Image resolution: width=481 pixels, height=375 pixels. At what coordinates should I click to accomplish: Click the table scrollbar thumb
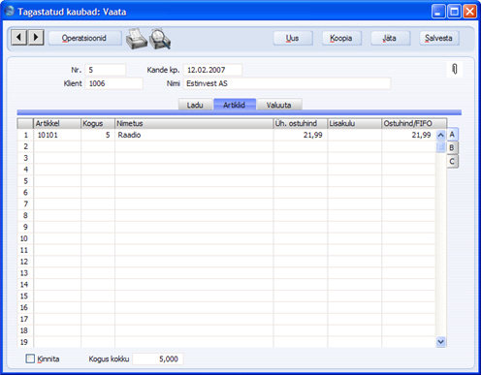pos(440,147)
